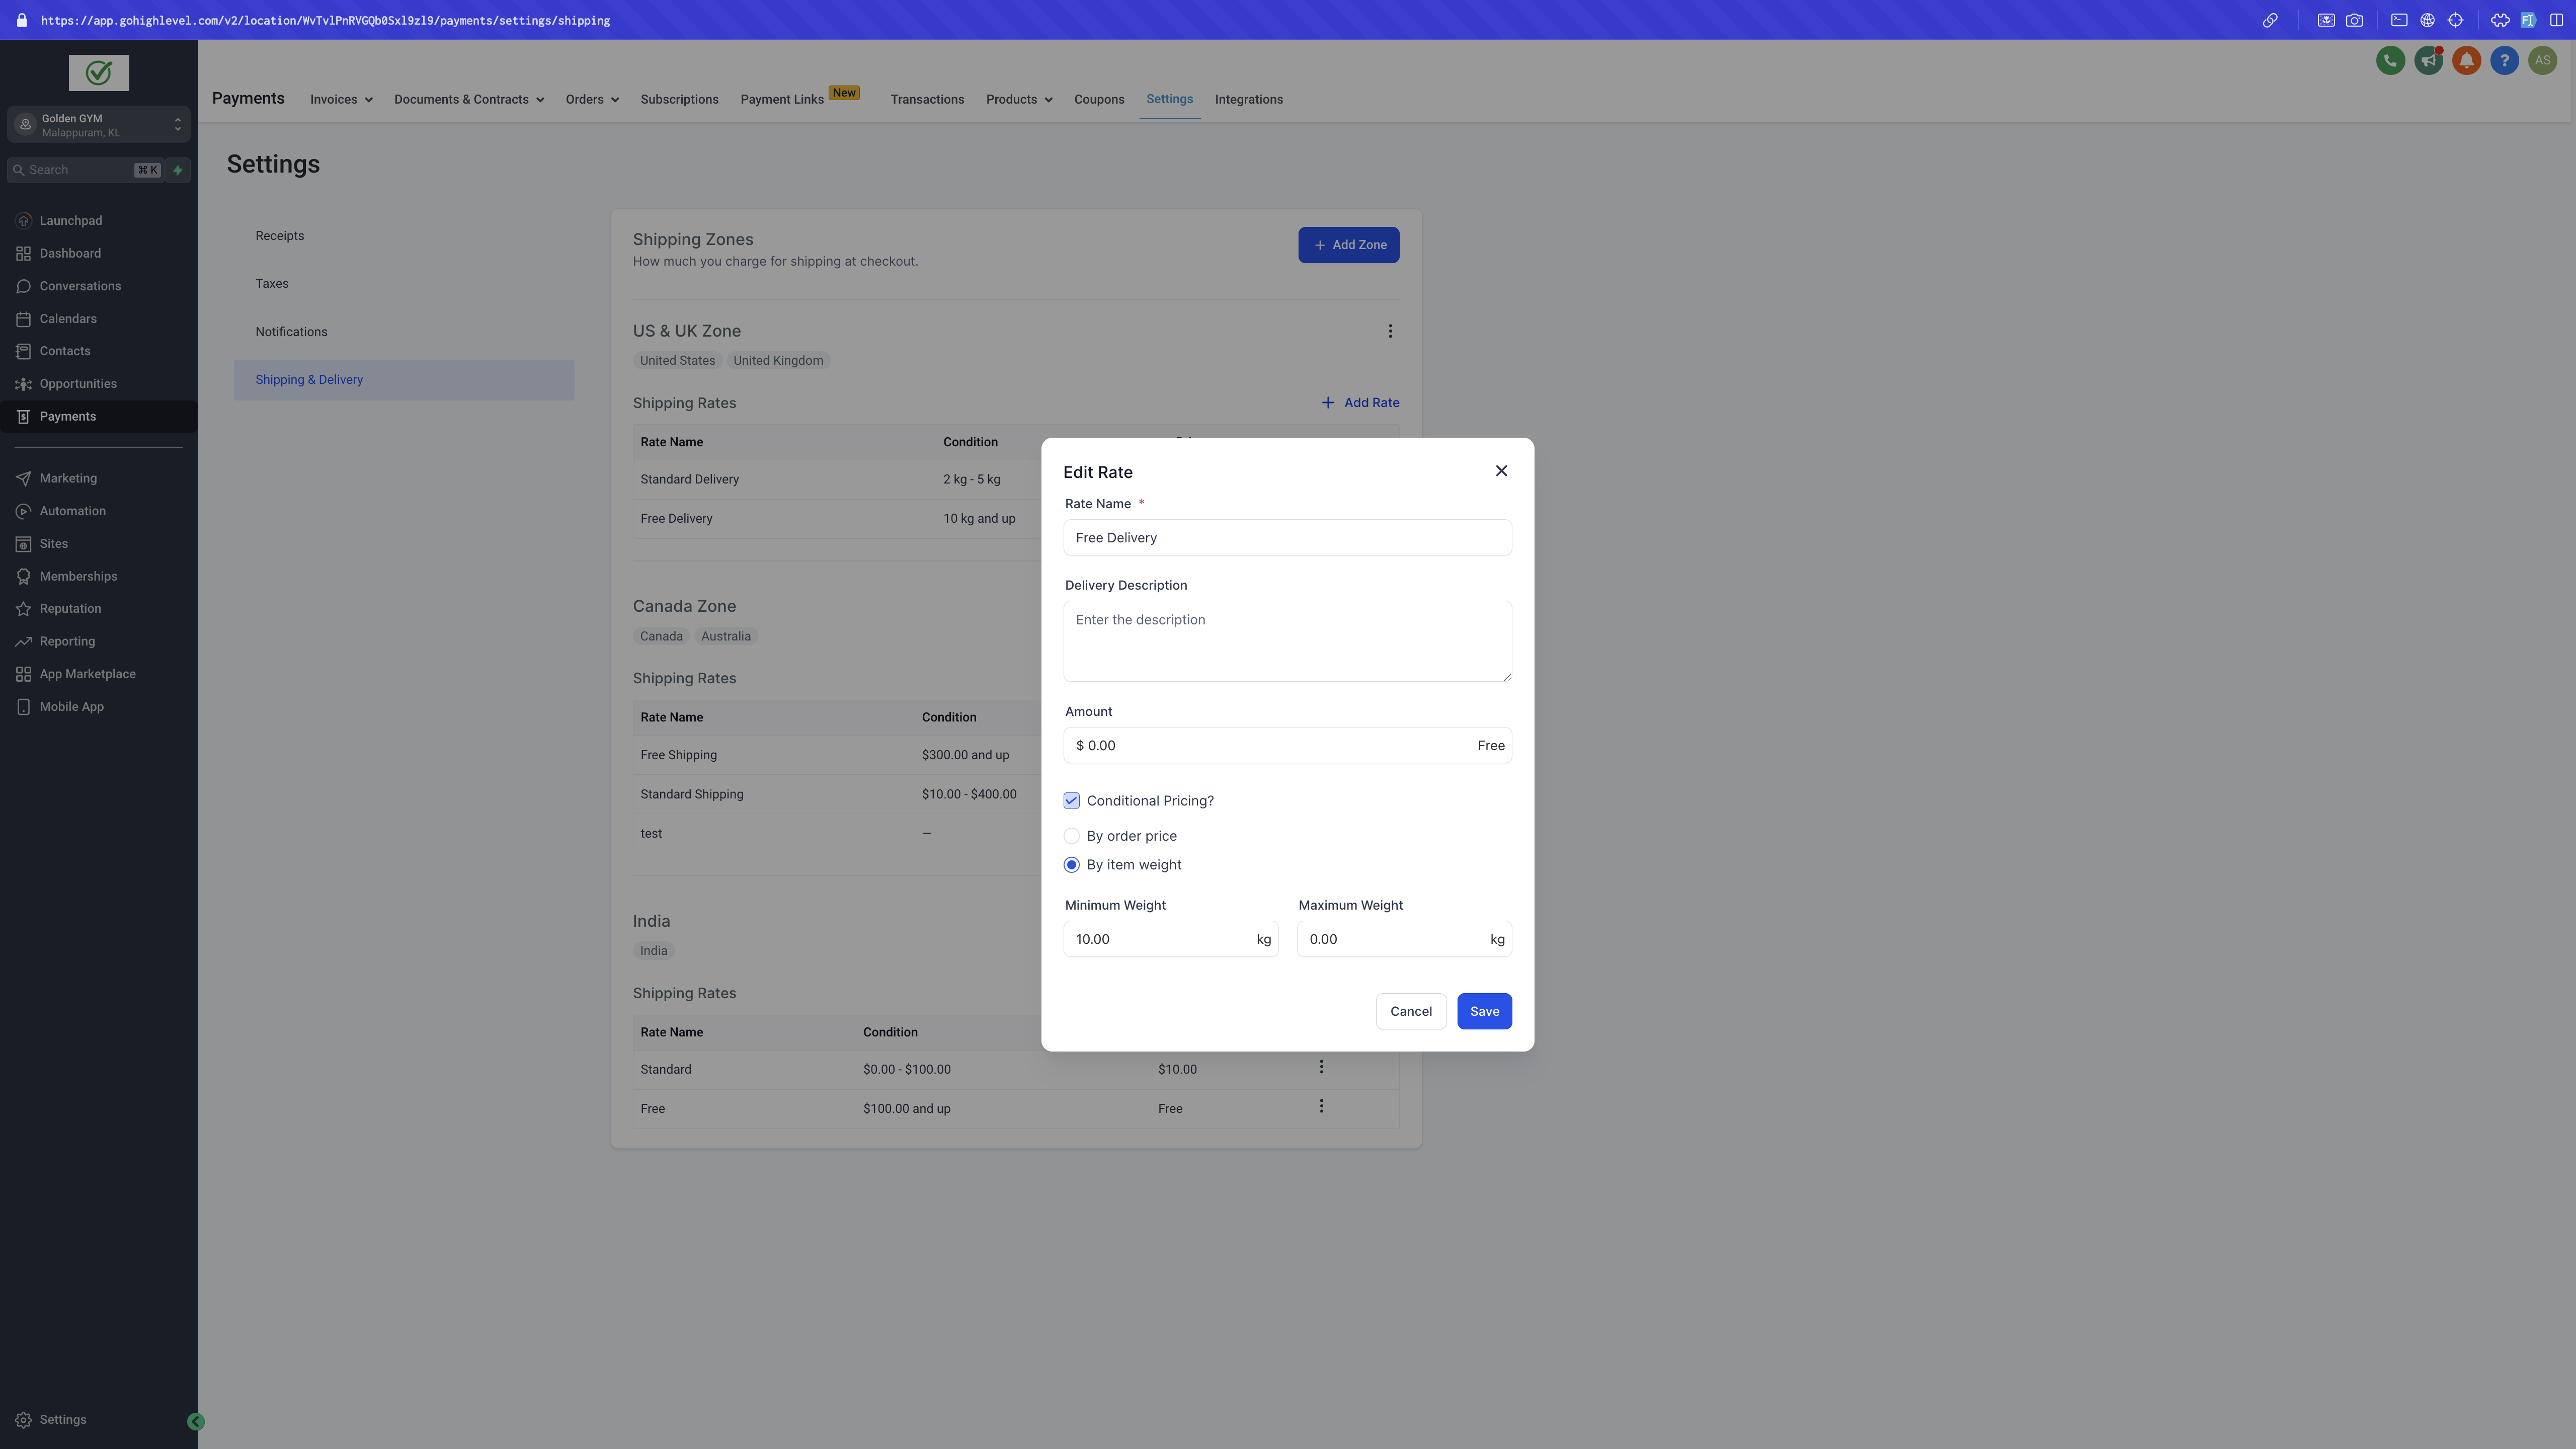The image size is (2576, 1449).
Task: Open the Taxes settings section
Action: point(272,284)
